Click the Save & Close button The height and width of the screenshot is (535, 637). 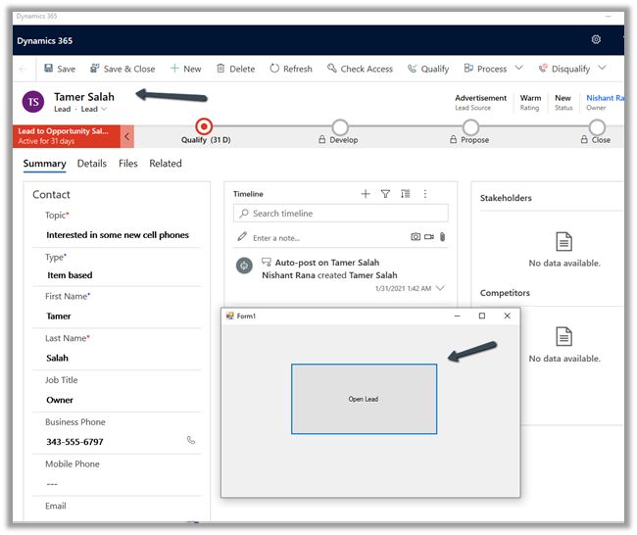(122, 69)
